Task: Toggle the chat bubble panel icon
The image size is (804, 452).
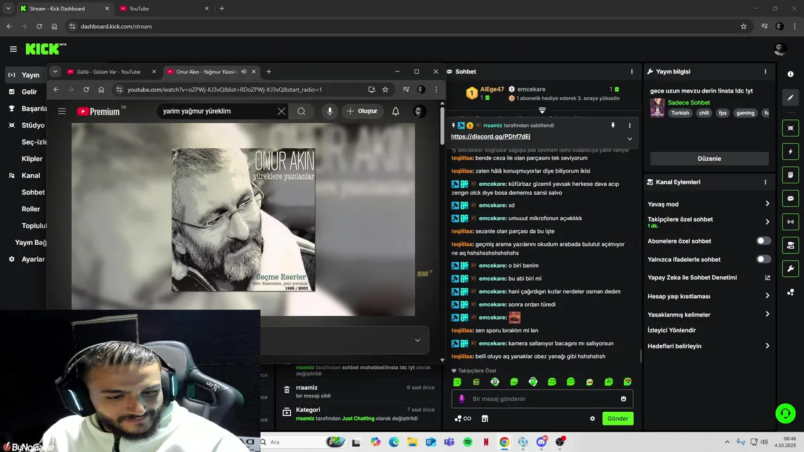Action: [x=790, y=198]
